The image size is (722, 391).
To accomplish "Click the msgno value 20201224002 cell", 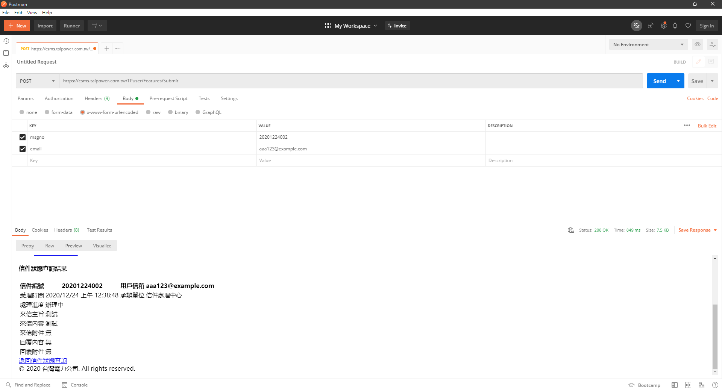I will (371, 137).
